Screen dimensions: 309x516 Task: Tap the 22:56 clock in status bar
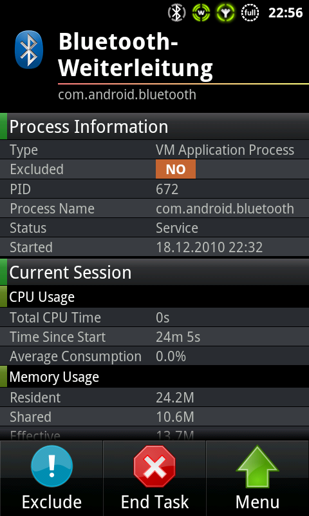pyautogui.click(x=285, y=13)
